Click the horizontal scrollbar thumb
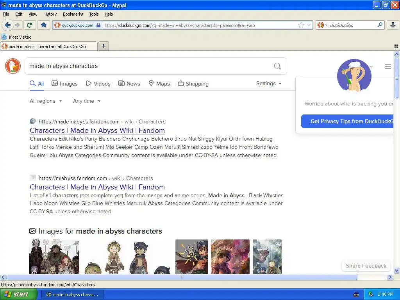 tap(182, 277)
